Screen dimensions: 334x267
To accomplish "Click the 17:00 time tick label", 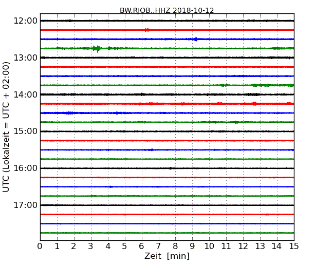I will tap(26, 205).
